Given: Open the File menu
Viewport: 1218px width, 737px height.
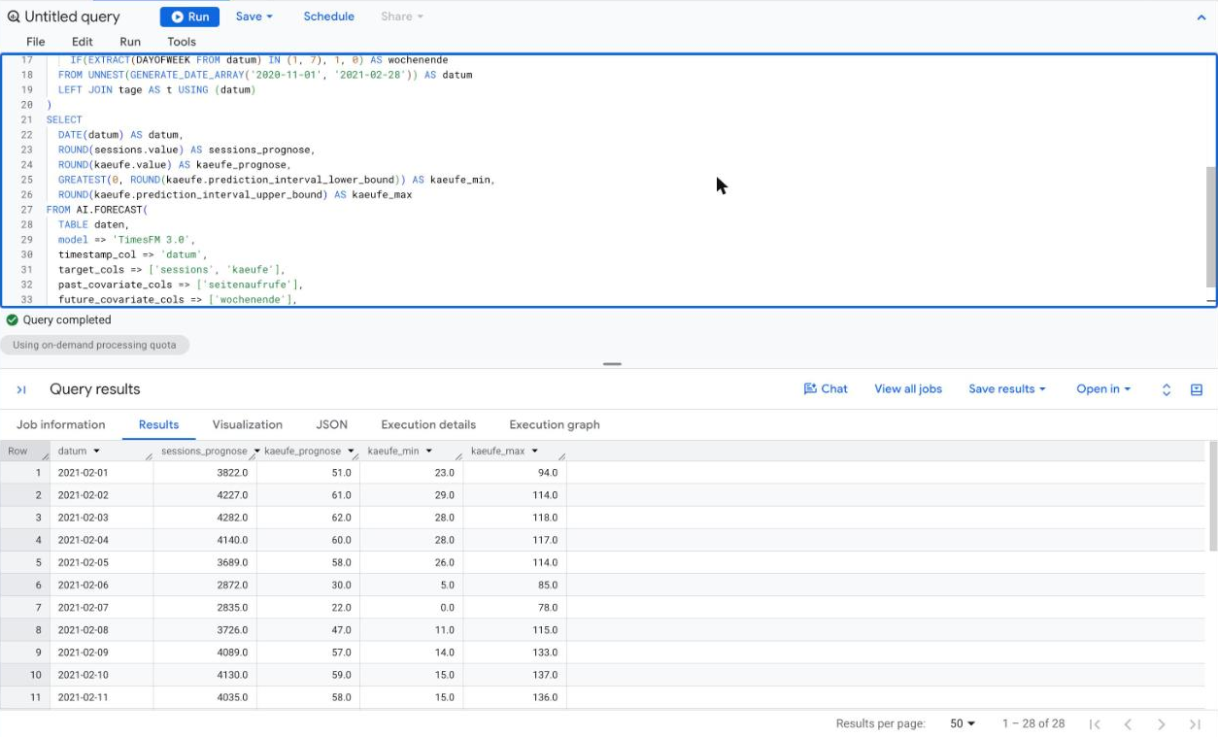Looking at the screenshot, I should (x=36, y=42).
